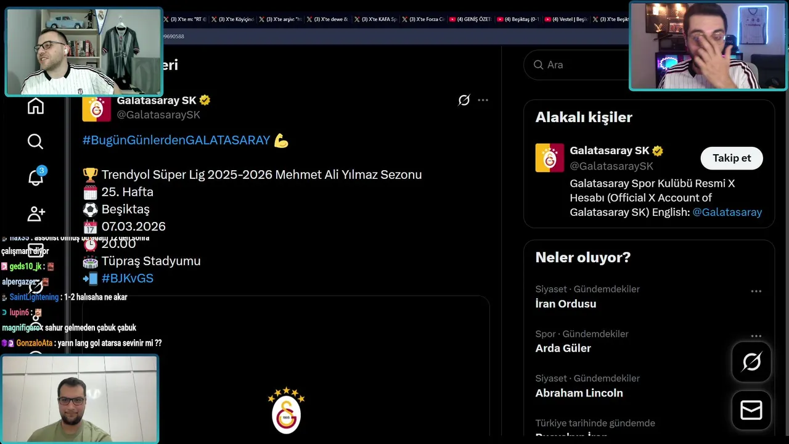Open Galatasaray SK name in Alakalı kişiler
Viewport: 789px width, 444px height.
point(609,150)
